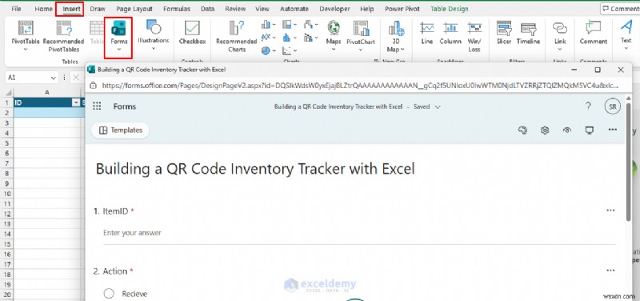Viewport: 640px width, 301px height.
Task: Open the Draw tab
Action: coord(97,9)
